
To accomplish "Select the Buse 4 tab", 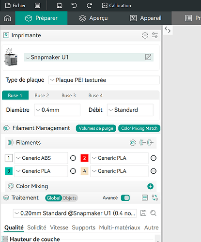I will coord(95,95).
